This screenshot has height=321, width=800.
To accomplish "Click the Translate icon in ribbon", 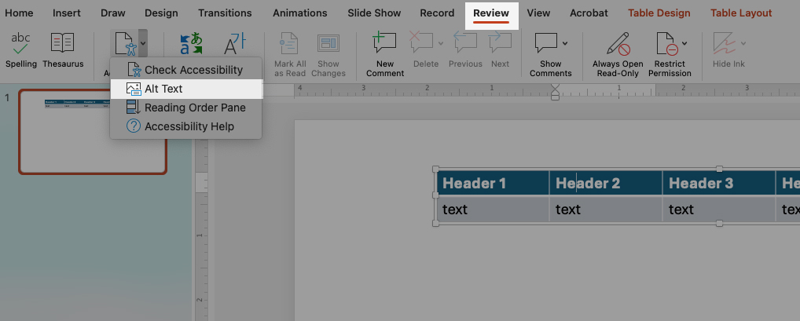I will pos(191,45).
